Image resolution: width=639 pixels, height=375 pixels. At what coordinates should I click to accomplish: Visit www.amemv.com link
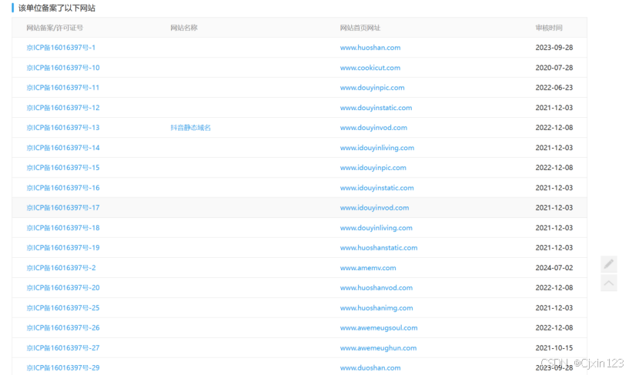point(368,268)
